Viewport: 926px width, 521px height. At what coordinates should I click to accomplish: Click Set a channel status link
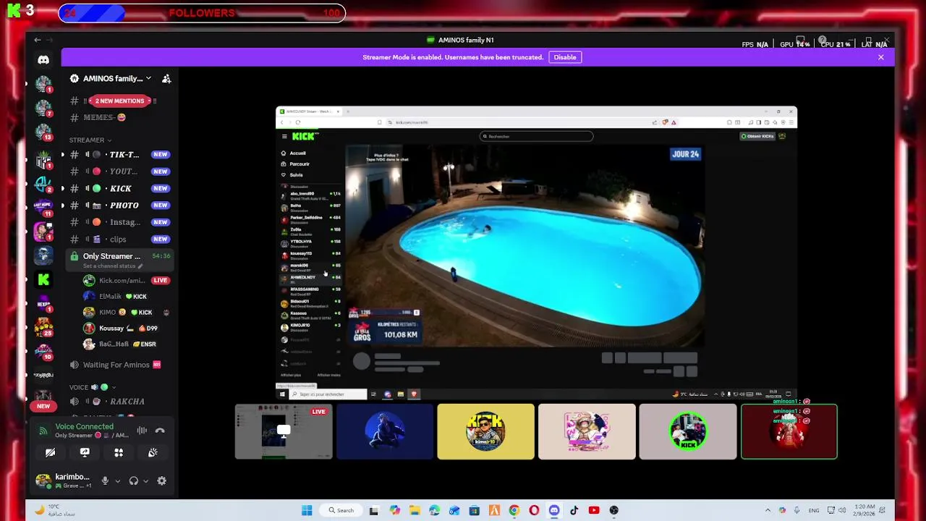(113, 266)
